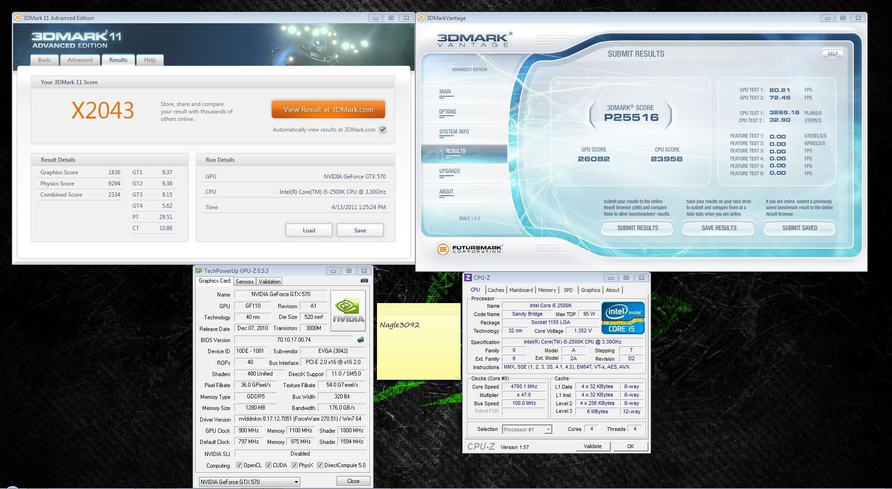Click the 3DMark 11 window title icon

point(18,18)
